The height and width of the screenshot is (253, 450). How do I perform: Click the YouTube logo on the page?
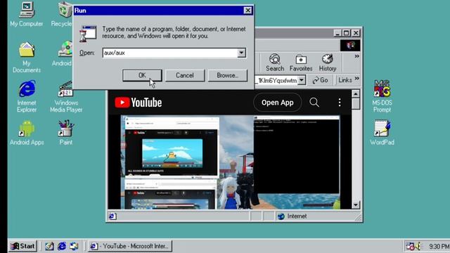point(139,103)
